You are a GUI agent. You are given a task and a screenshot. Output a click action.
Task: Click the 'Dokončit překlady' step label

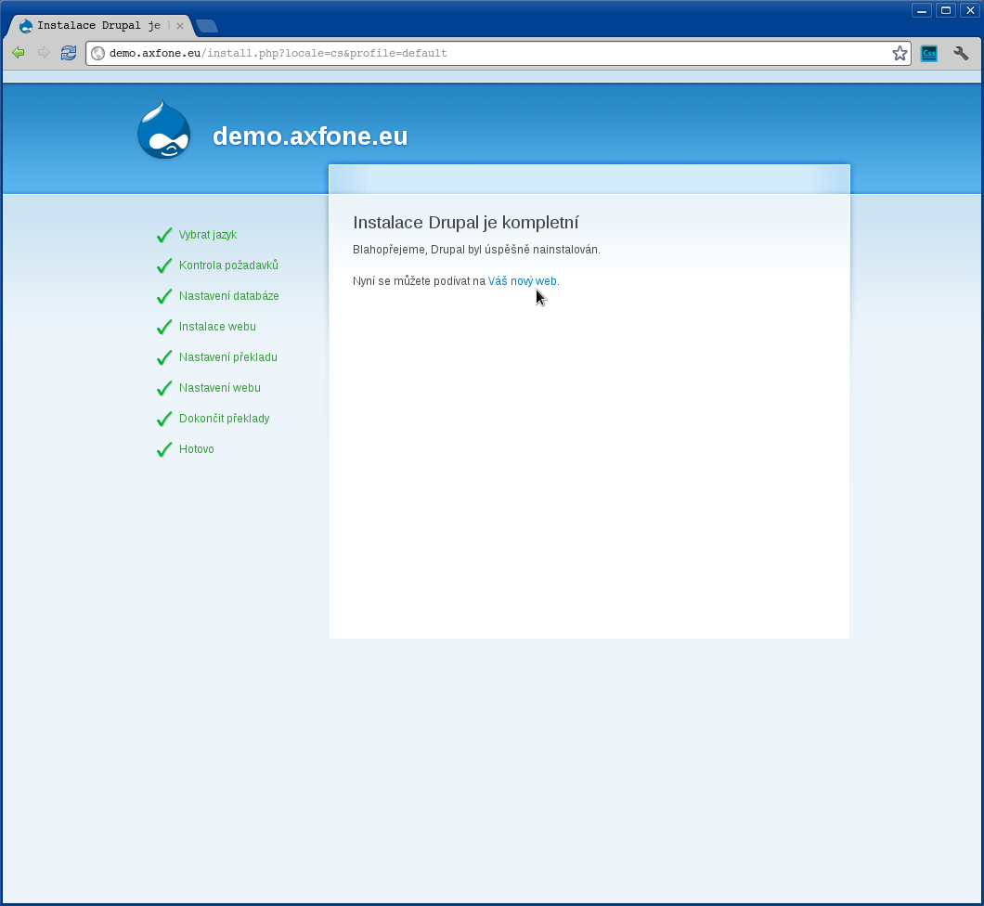point(224,419)
